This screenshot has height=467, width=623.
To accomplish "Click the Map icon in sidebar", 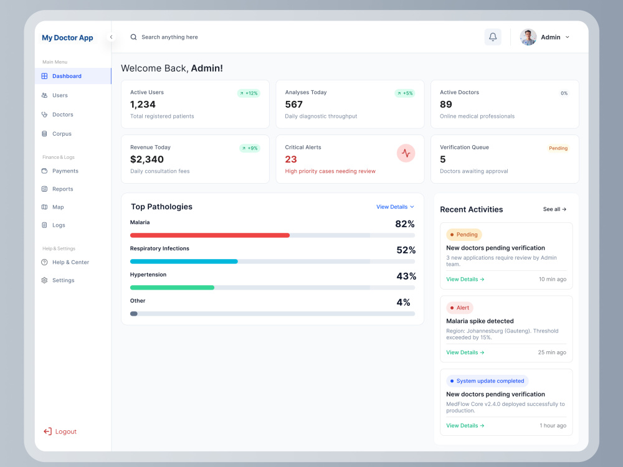I will tap(44, 207).
